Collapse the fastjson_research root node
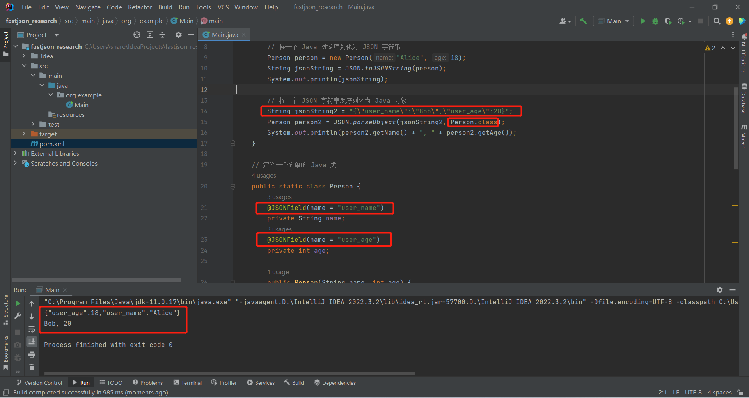This screenshot has height=398, width=749. point(16,46)
